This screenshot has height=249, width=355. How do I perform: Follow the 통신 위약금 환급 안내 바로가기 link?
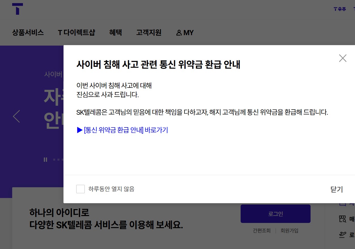click(x=122, y=130)
